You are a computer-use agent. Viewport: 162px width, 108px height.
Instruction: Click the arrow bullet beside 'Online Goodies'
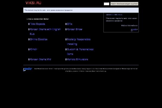point(29,39)
